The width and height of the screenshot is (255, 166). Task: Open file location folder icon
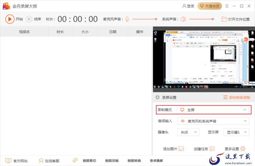224,19
